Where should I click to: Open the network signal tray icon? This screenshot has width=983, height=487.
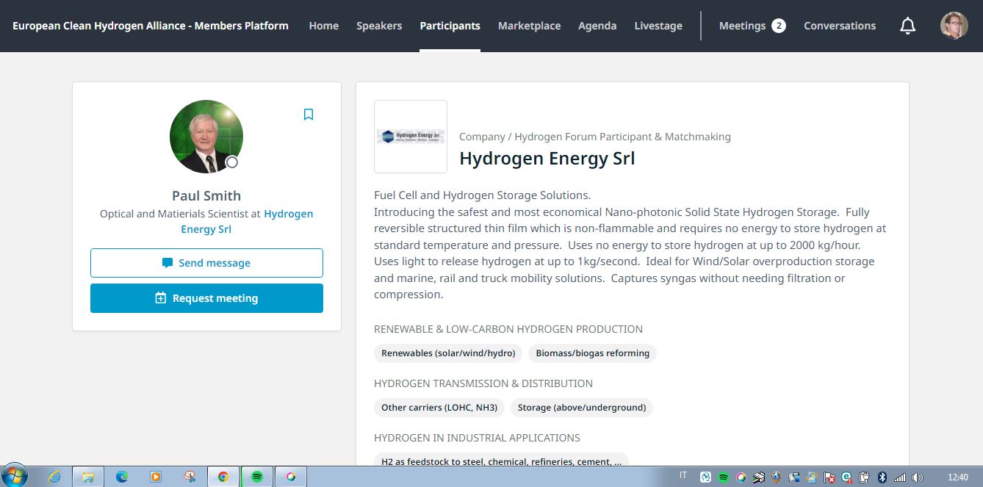coord(900,477)
